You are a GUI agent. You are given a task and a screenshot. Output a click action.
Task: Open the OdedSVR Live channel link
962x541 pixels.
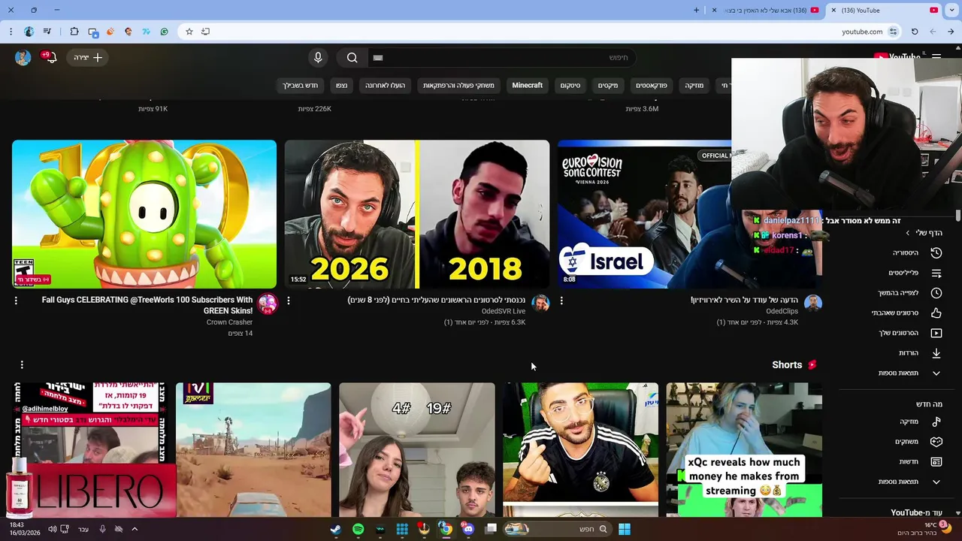(x=504, y=311)
